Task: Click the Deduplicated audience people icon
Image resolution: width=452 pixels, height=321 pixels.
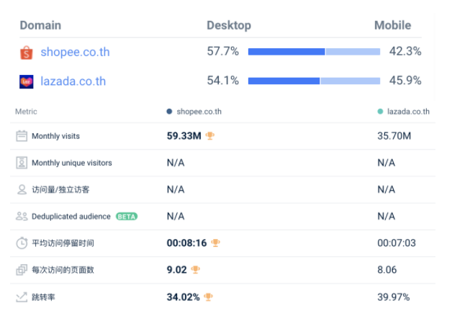Action: (22, 216)
